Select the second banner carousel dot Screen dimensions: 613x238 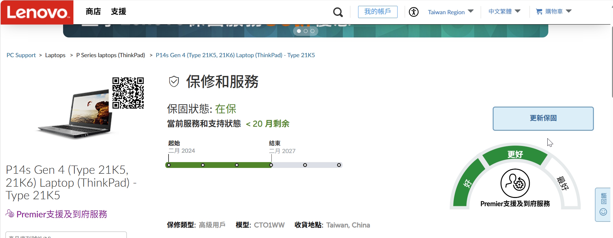[x=306, y=31]
